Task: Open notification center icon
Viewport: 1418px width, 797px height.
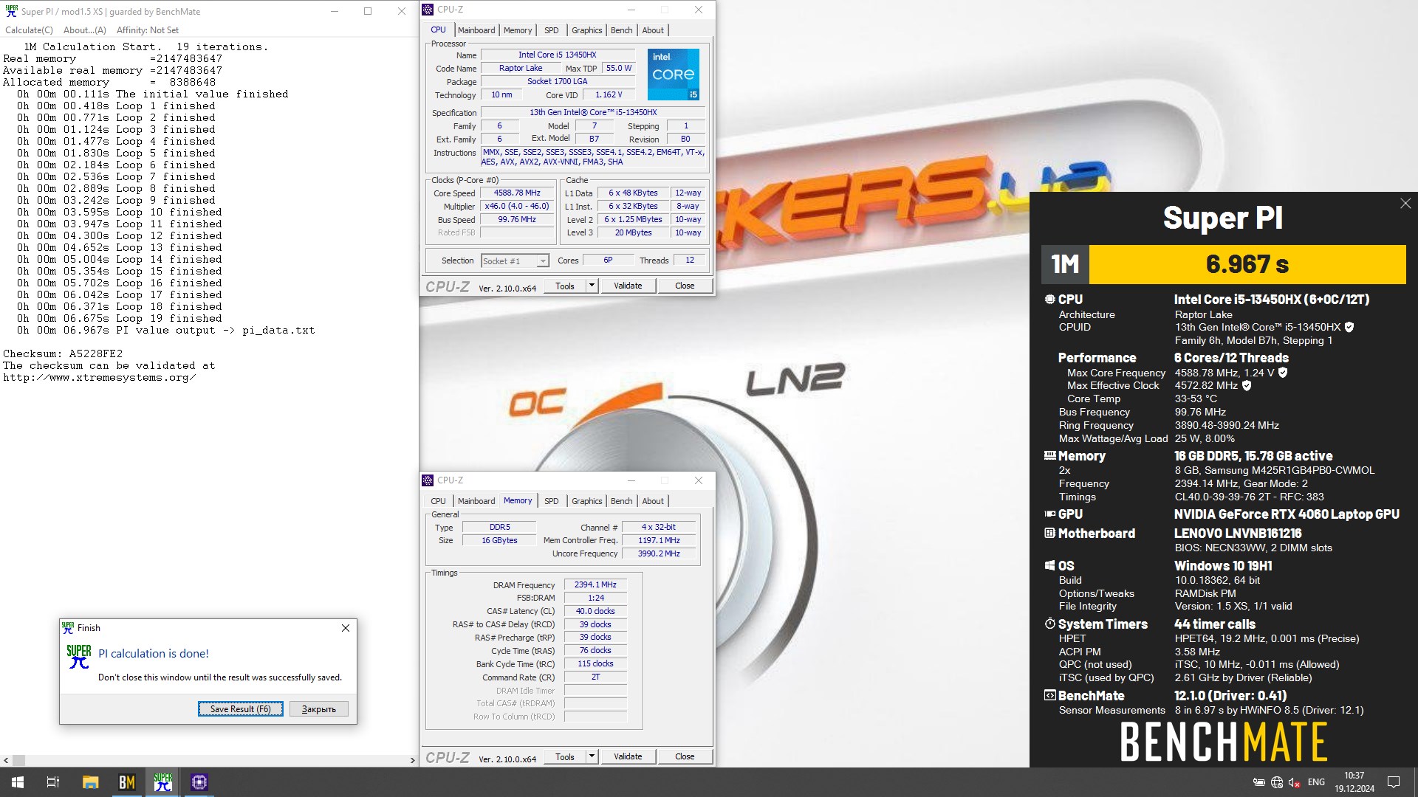Action: pyautogui.click(x=1394, y=782)
